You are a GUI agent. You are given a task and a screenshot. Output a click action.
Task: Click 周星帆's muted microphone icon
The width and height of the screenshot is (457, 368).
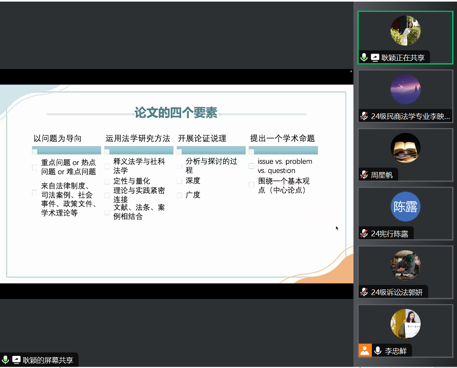[364, 175]
